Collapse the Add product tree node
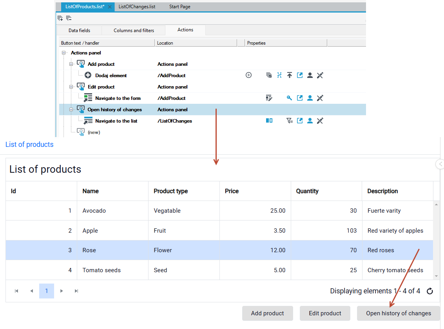The width and height of the screenshot is (444, 329). pyautogui.click(x=71, y=64)
